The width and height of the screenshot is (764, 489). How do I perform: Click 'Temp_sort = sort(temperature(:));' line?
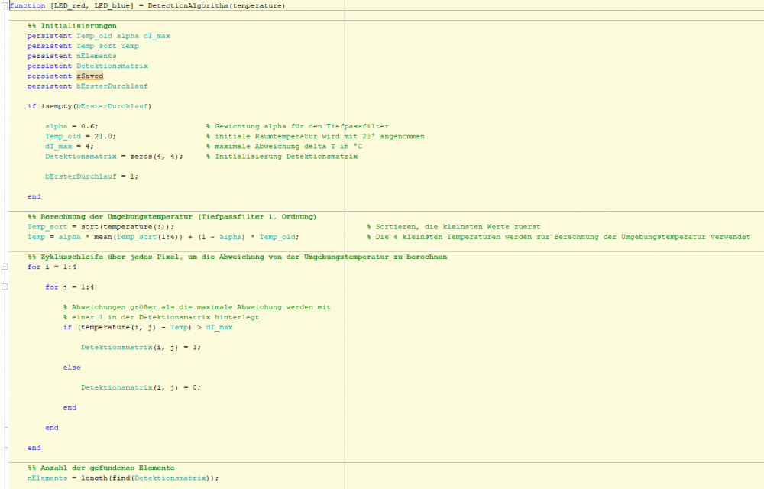[100, 227]
